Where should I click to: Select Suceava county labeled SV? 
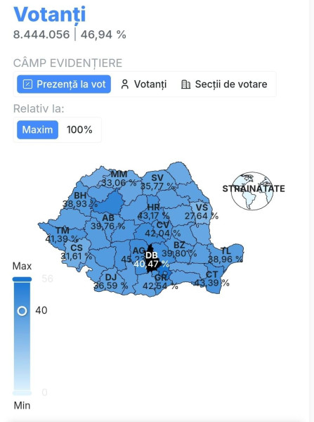(x=157, y=182)
